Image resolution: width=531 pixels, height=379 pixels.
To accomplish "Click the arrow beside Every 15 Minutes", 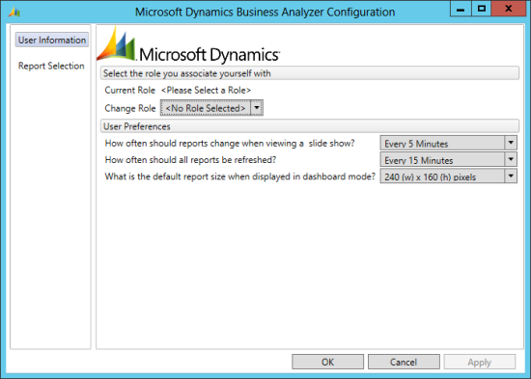I will click(511, 159).
